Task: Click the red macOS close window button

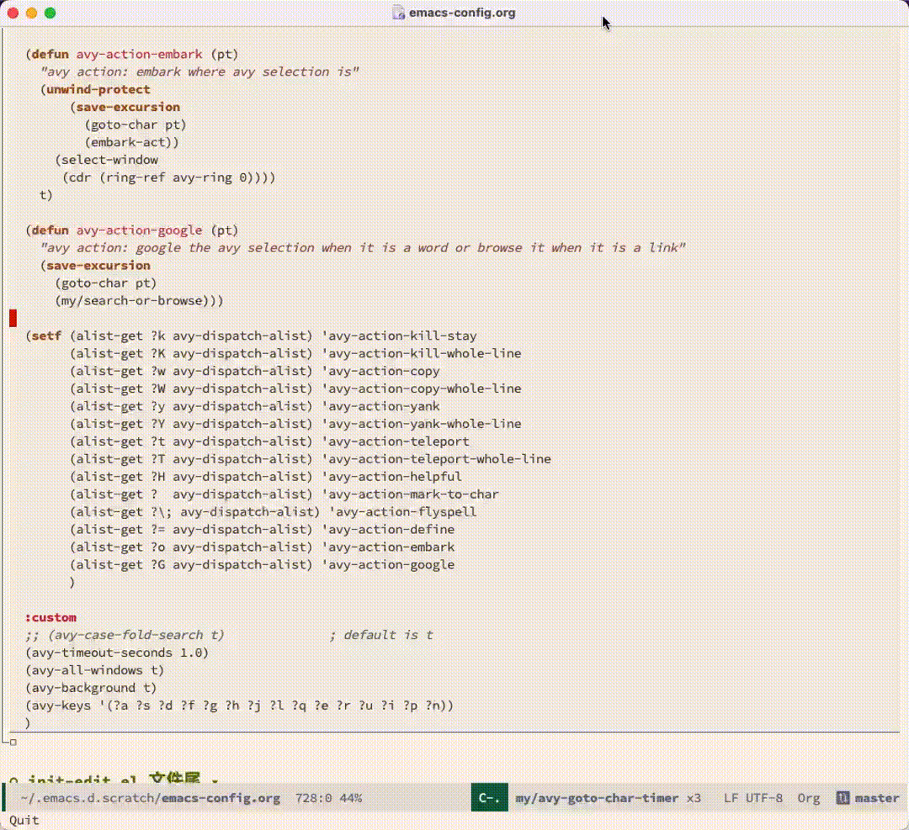Action: point(13,13)
